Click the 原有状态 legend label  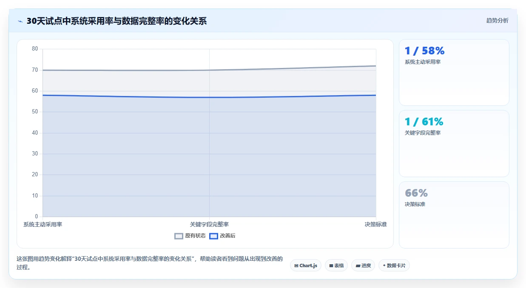(x=195, y=236)
